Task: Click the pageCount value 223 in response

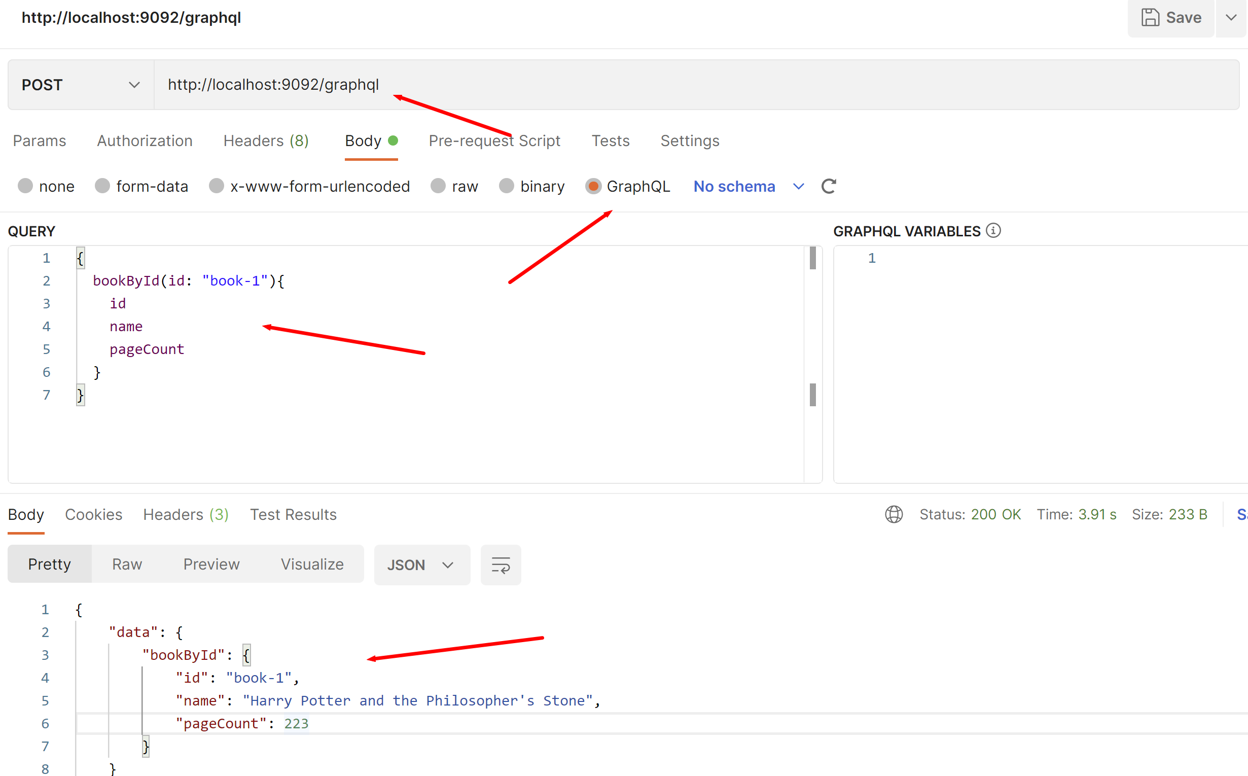Action: 296,723
